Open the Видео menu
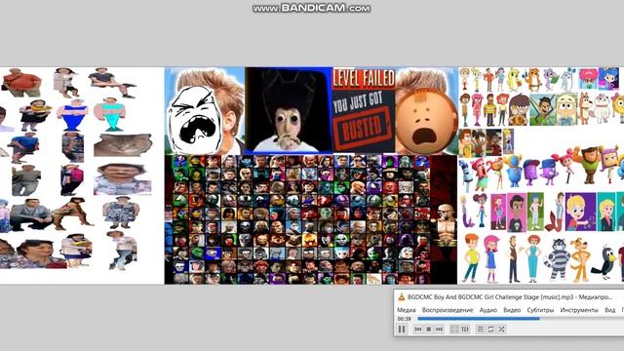This screenshot has height=351, width=624. pyautogui.click(x=512, y=310)
